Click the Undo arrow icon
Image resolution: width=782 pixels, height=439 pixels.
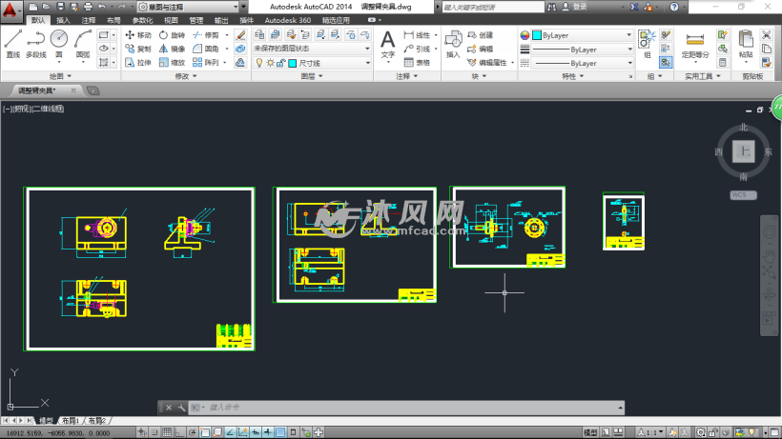[x=102, y=7]
